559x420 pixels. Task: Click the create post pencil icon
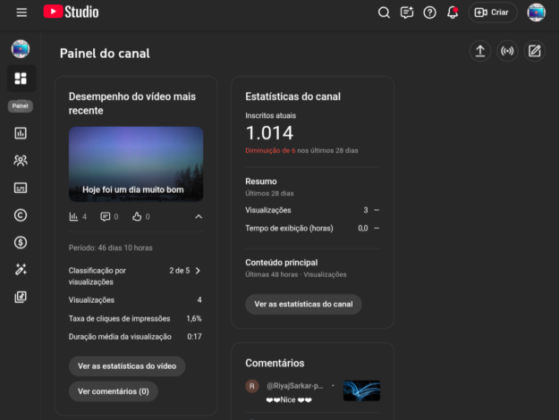[x=534, y=51]
